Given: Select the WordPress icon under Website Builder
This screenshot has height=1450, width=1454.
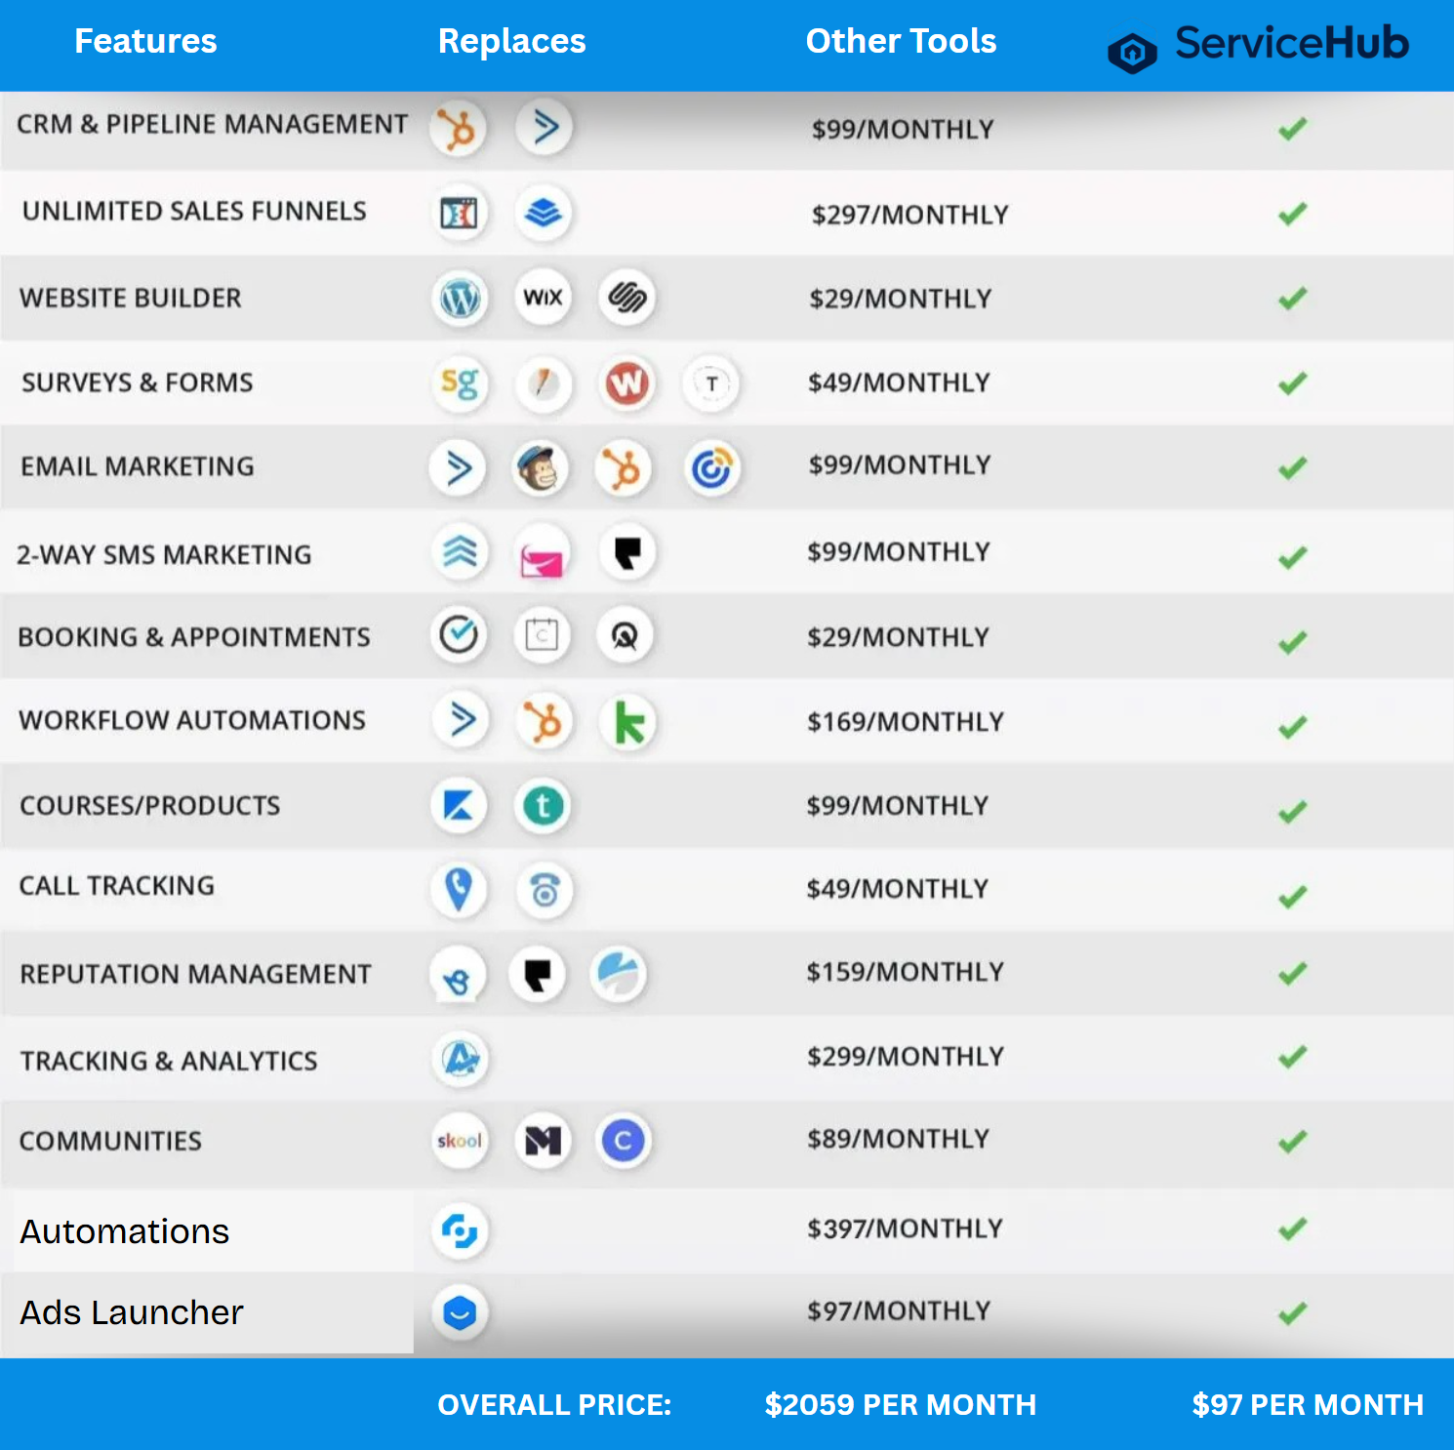Looking at the screenshot, I should coord(460,298).
